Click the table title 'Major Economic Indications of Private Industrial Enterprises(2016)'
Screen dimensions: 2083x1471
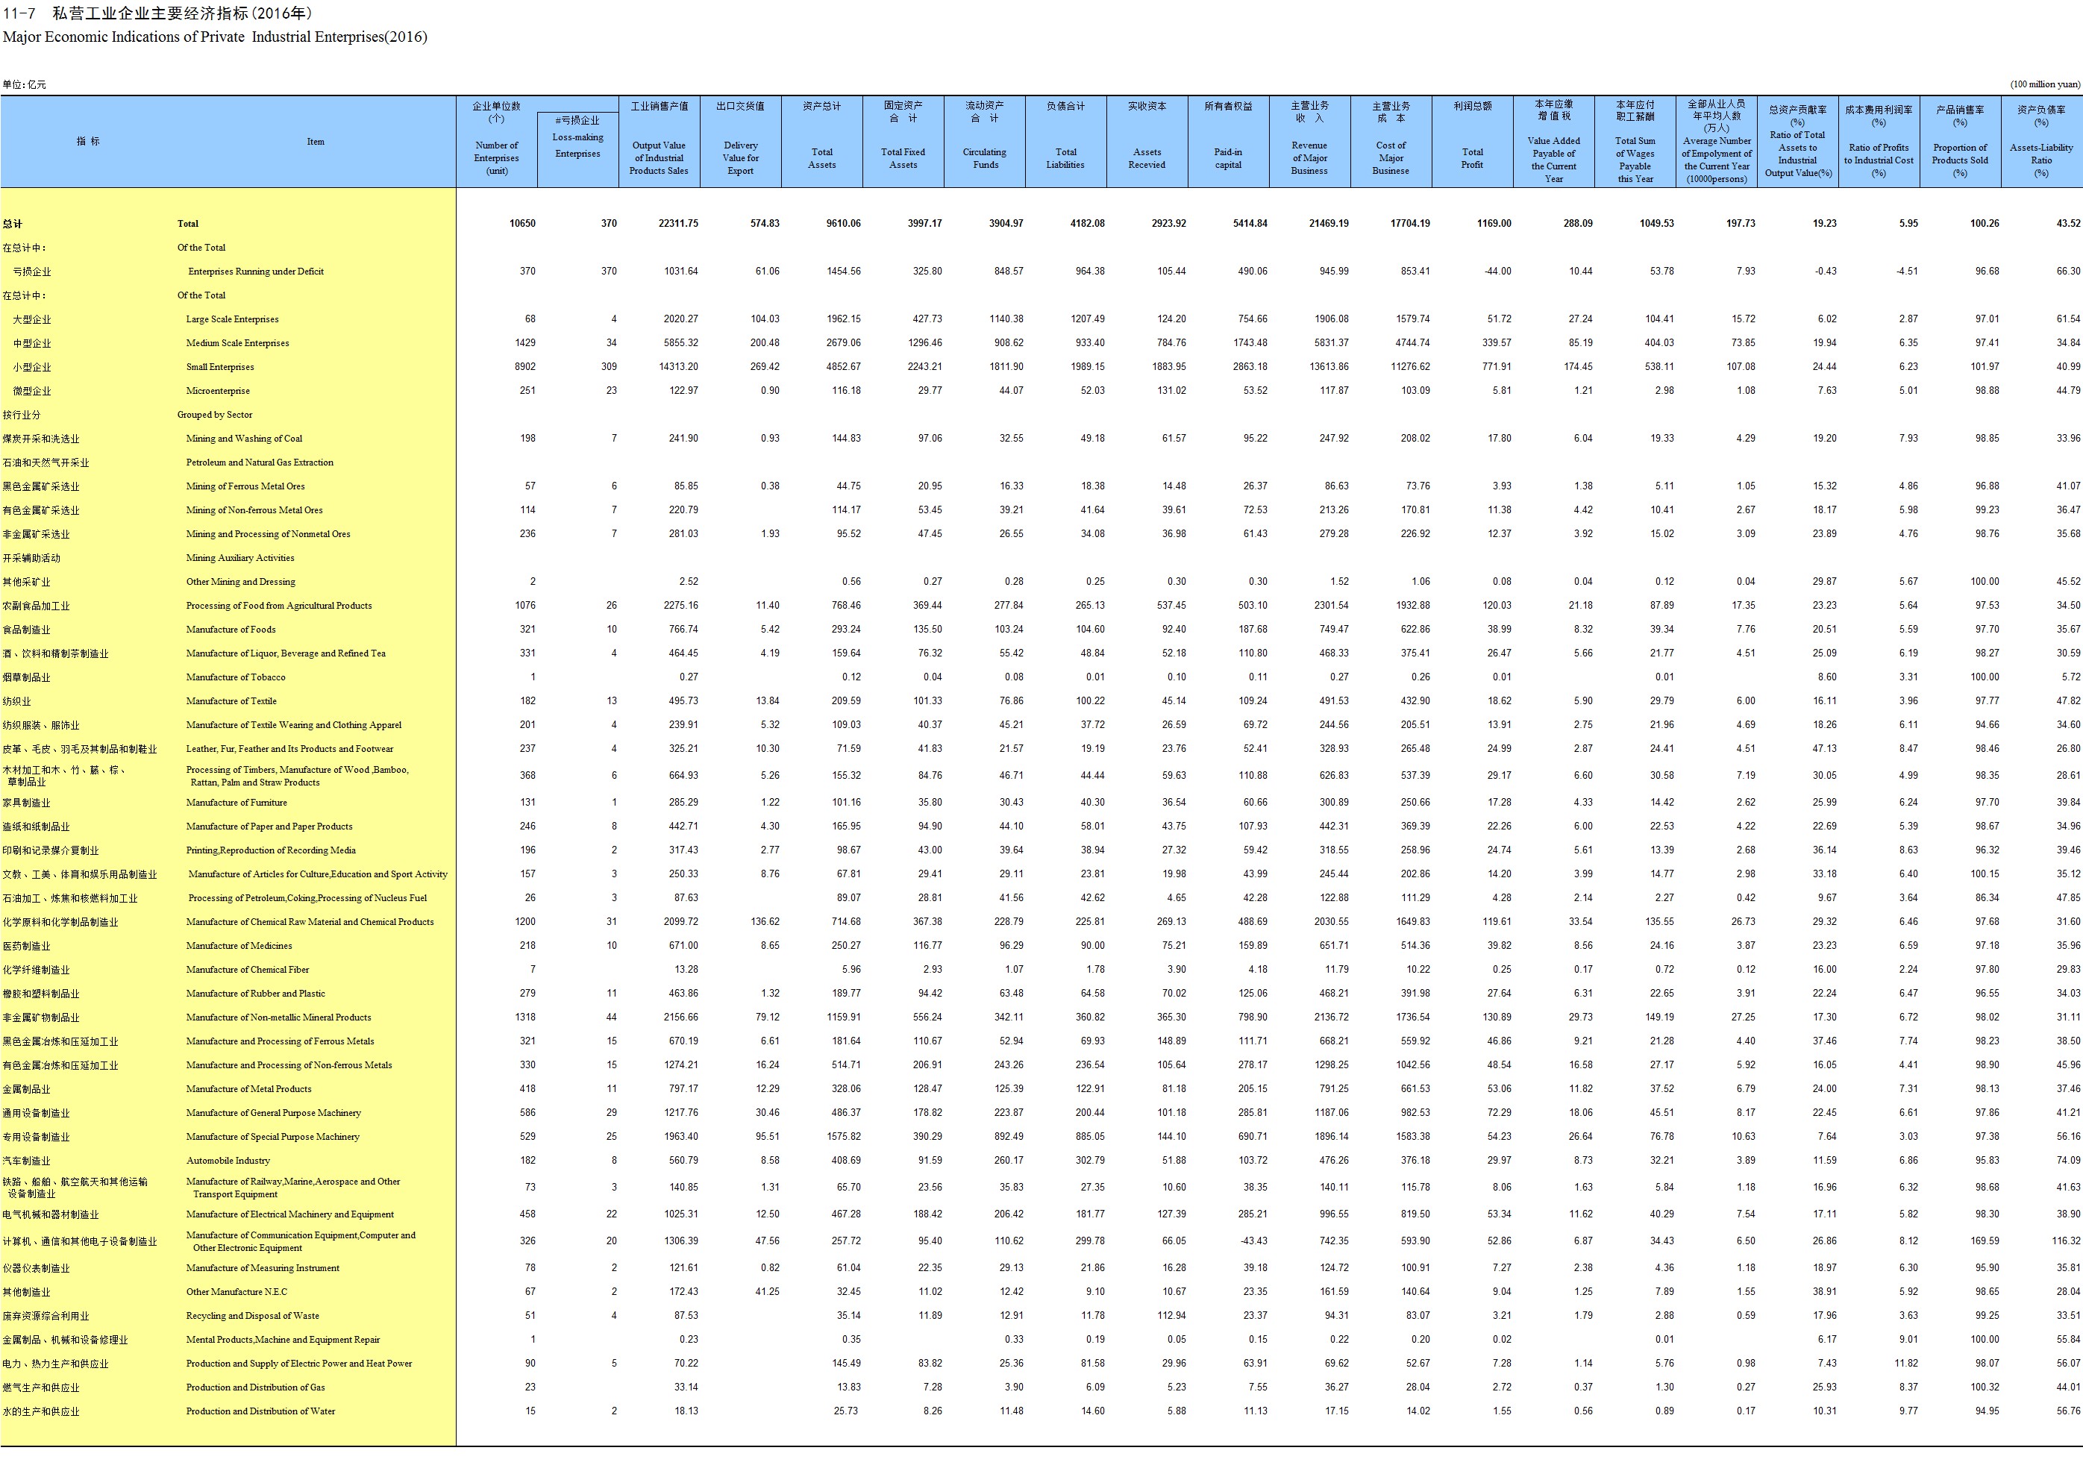[x=215, y=37]
